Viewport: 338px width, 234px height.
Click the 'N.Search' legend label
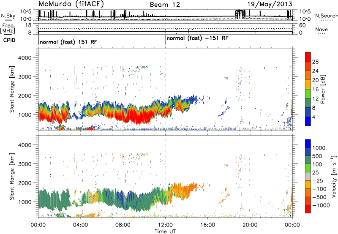326,16
